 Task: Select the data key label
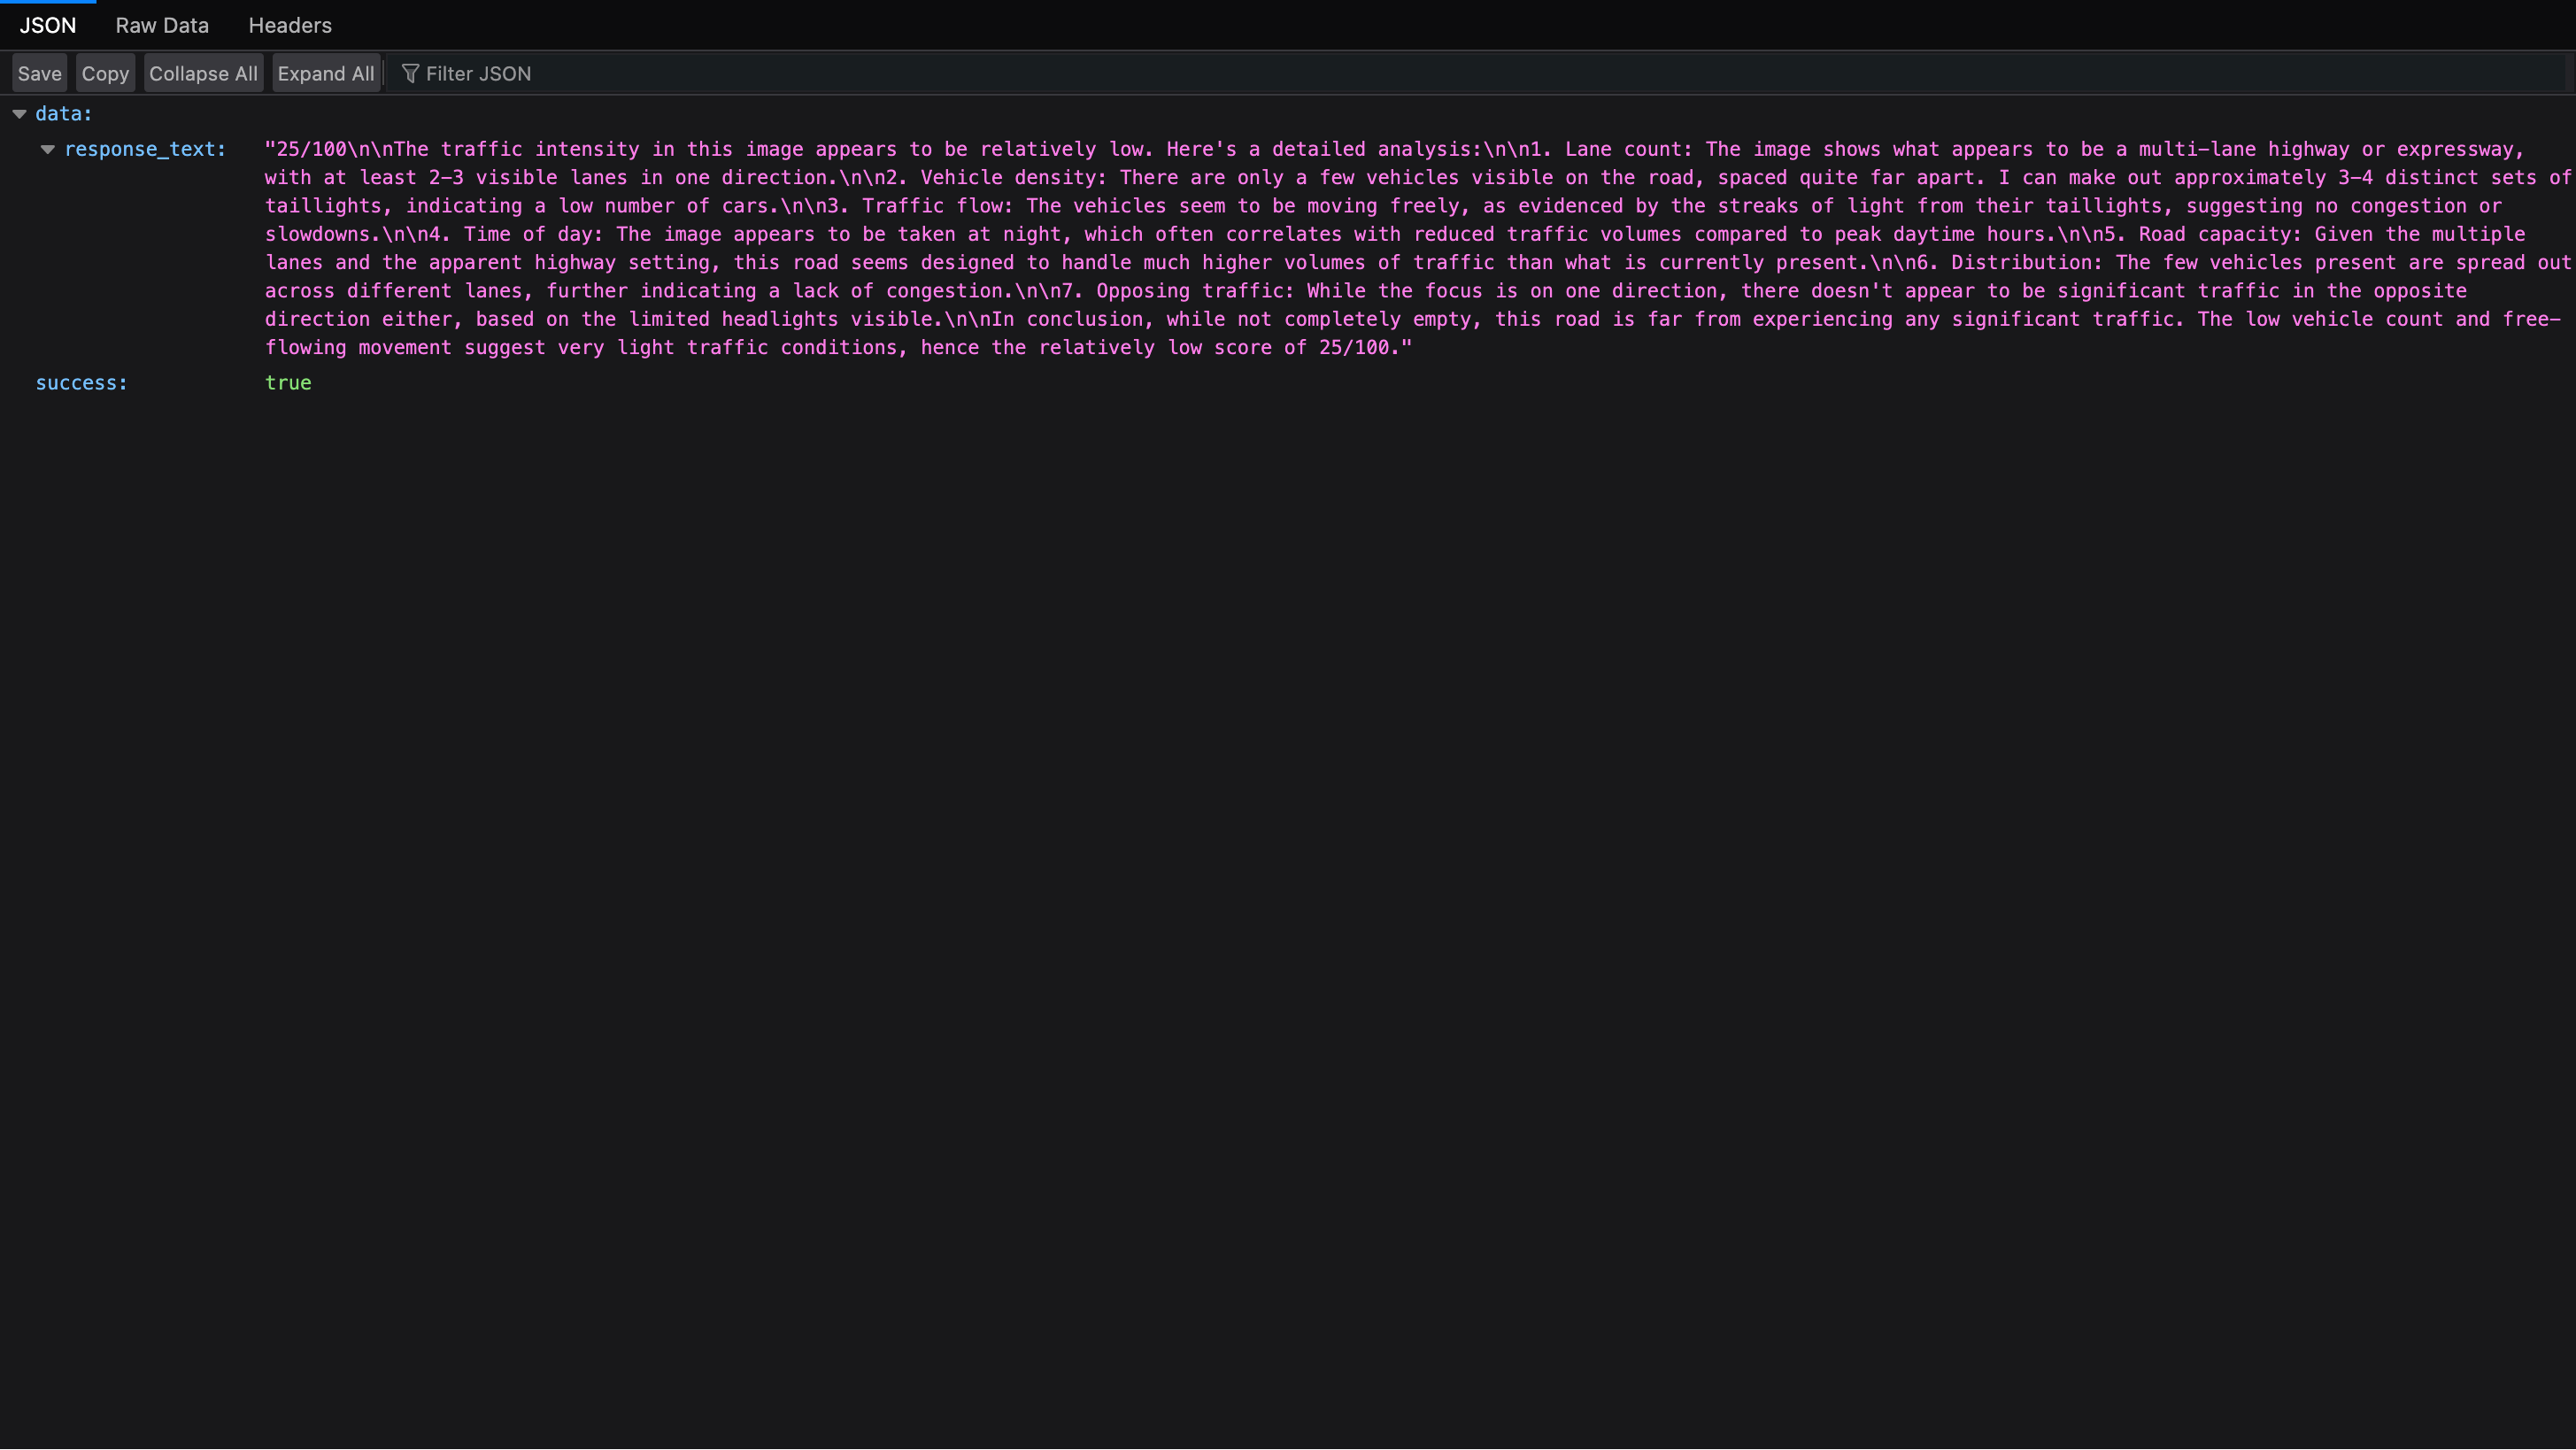click(63, 114)
